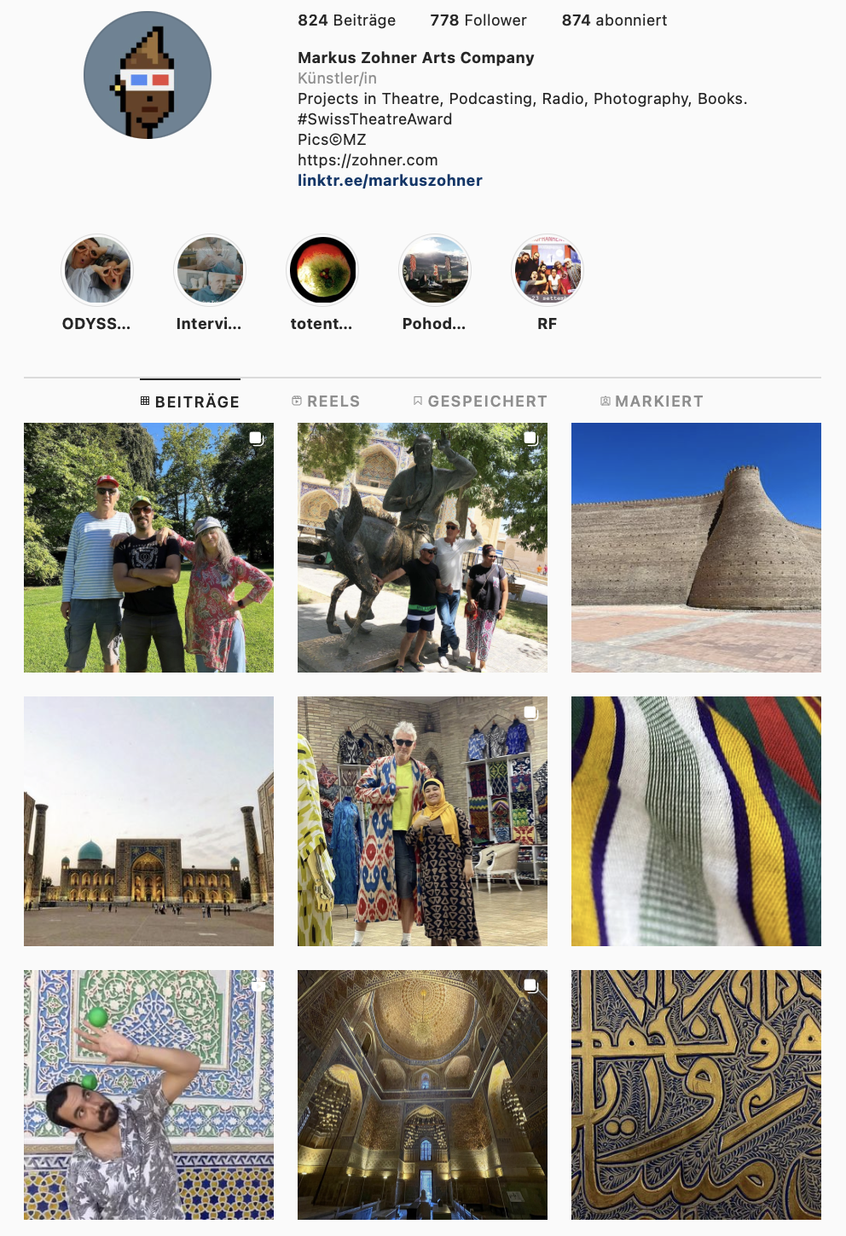Click carousel icon on statue post

[530, 438]
